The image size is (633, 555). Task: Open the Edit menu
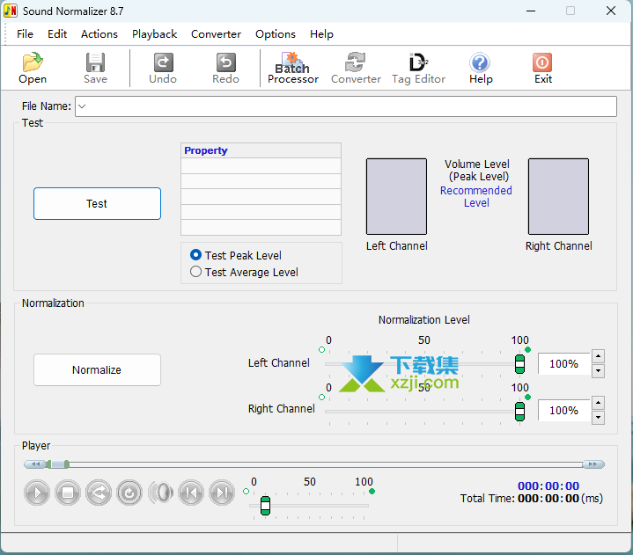click(x=57, y=34)
